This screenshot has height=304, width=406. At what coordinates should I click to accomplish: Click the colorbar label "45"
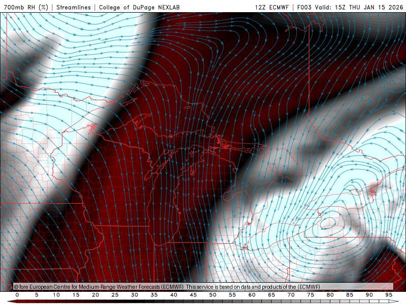pos(193,295)
